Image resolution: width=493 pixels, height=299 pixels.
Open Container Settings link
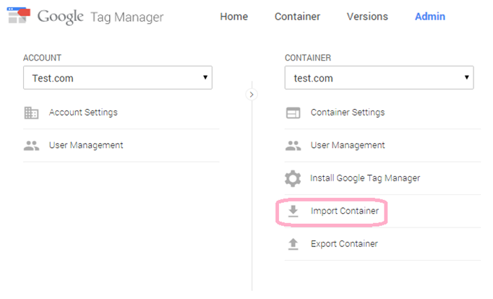click(x=348, y=113)
